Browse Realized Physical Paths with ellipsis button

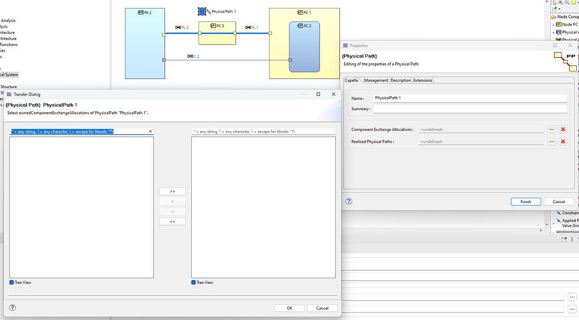[x=552, y=142]
